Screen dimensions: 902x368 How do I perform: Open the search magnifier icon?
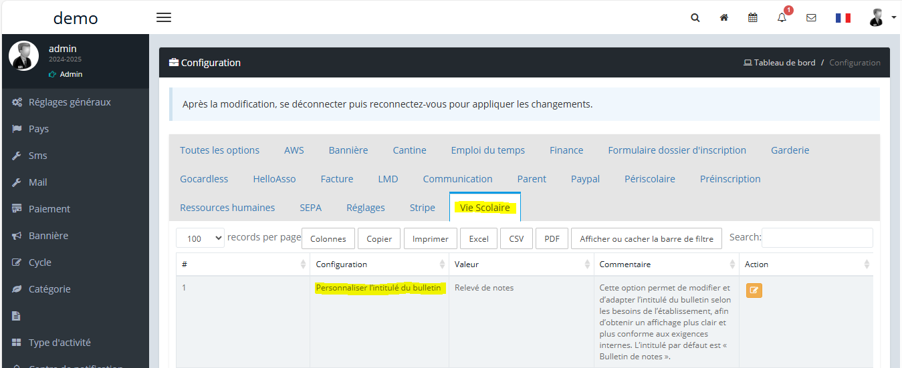(x=695, y=18)
